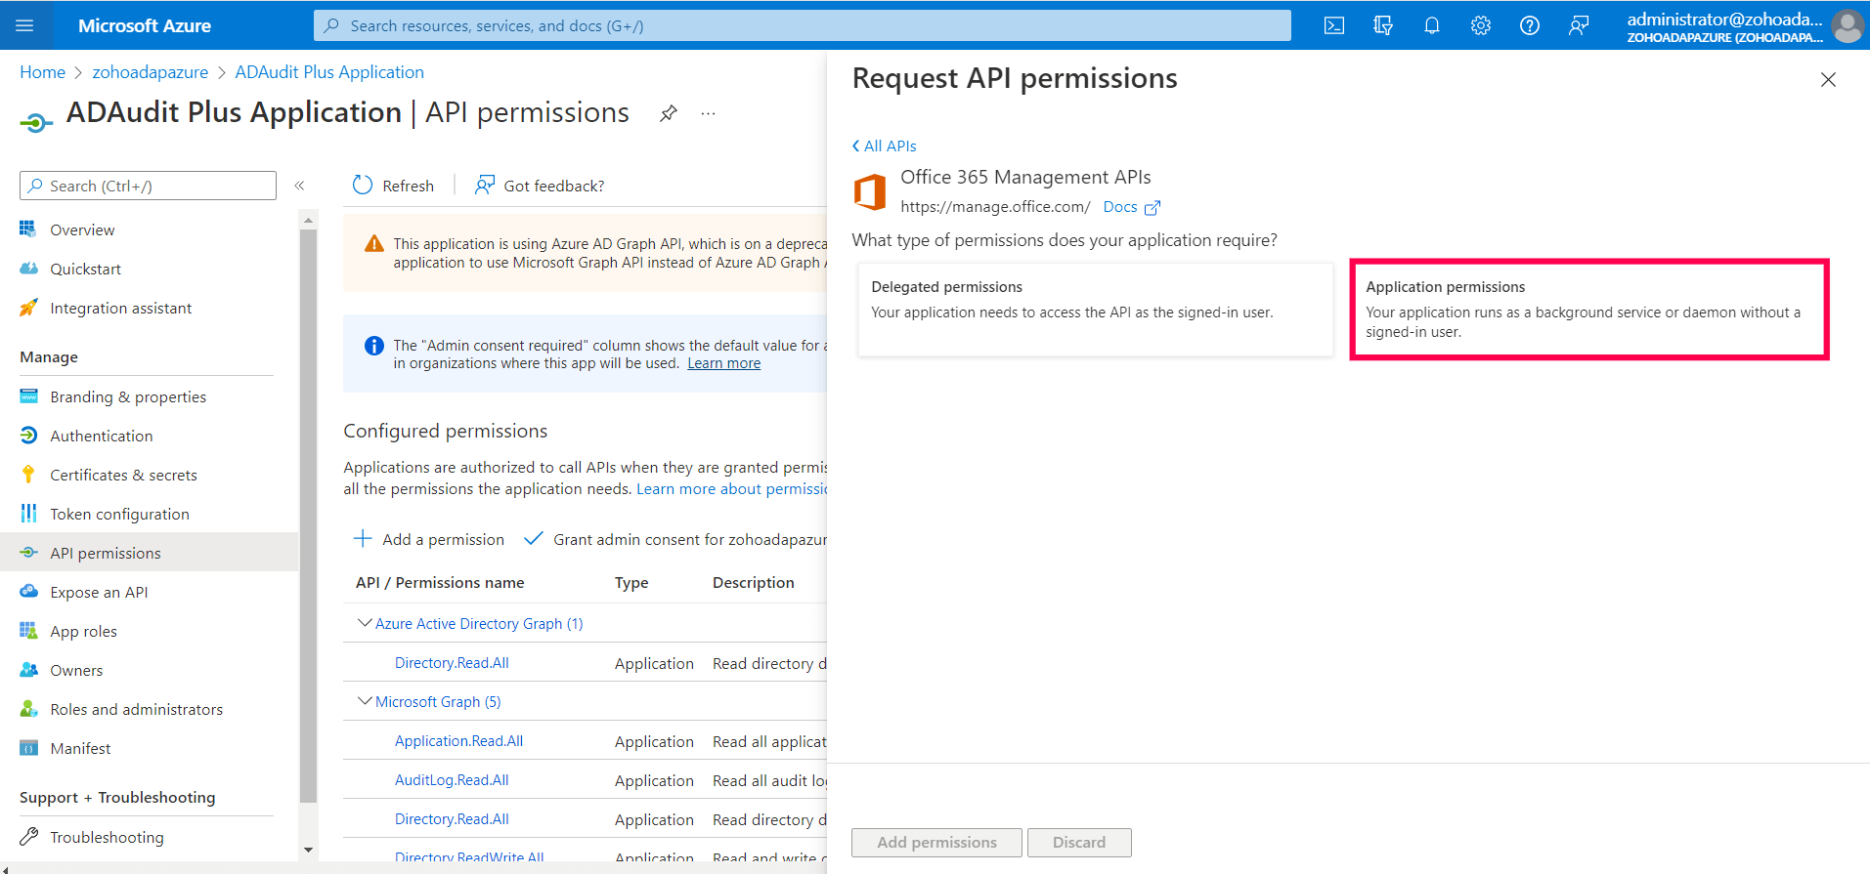
Task: Choose Delegated permissions option
Action: coord(1095,310)
